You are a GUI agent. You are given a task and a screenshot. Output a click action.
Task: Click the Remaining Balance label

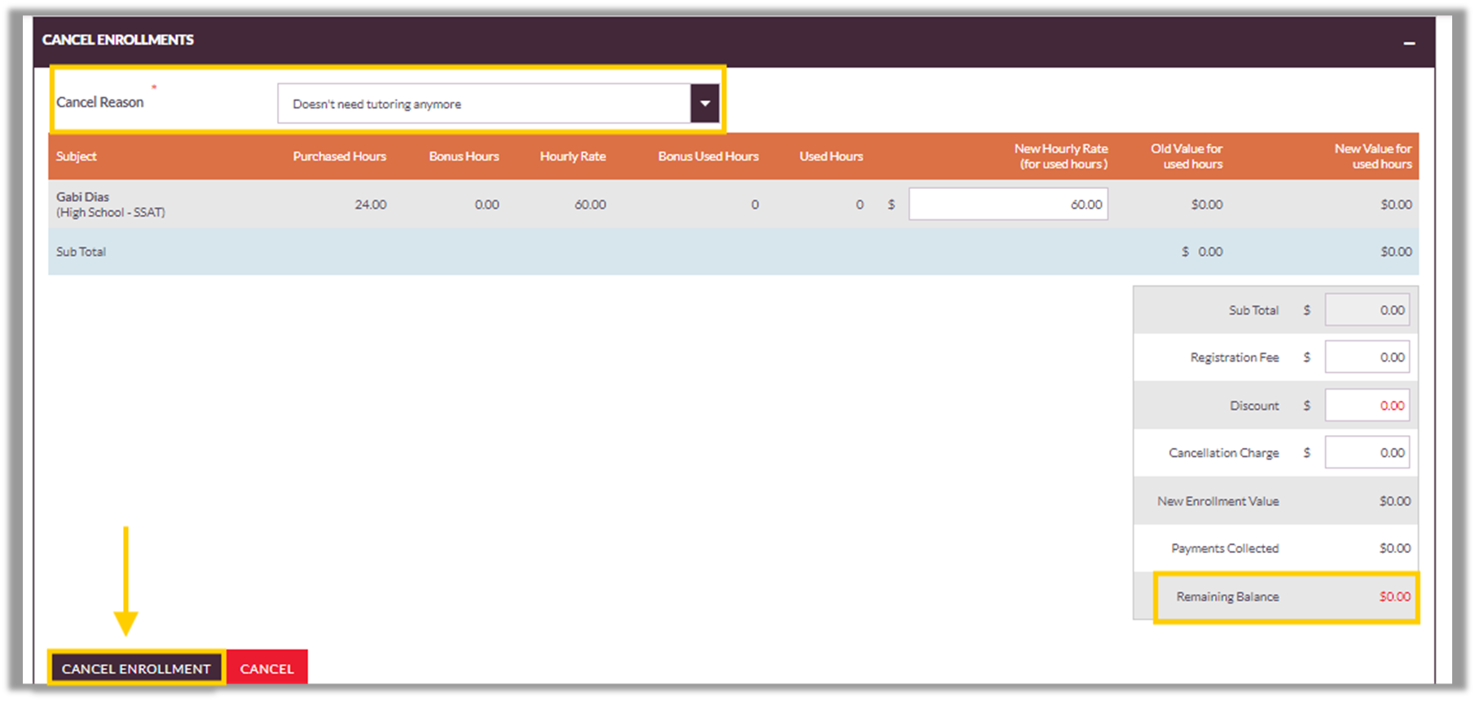[x=1227, y=597]
